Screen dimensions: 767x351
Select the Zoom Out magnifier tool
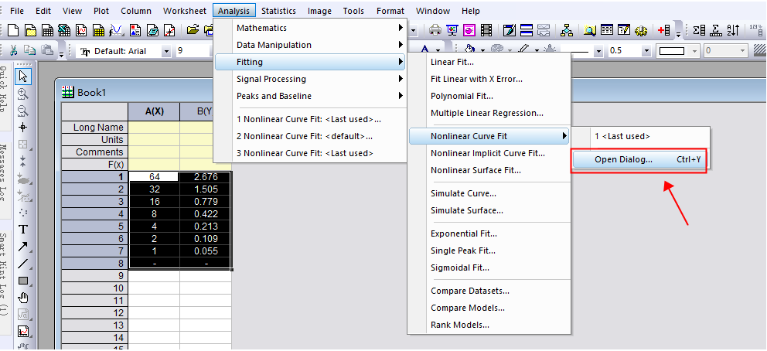22,111
